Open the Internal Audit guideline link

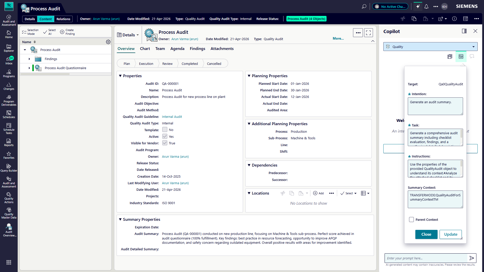(x=172, y=117)
